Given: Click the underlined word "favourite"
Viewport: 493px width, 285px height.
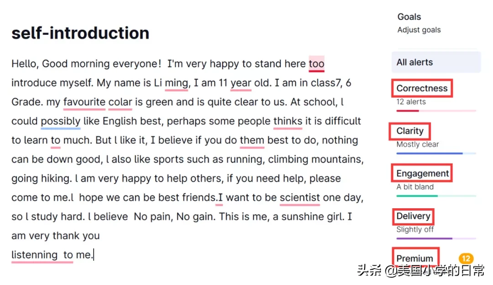Looking at the screenshot, I should (84, 102).
